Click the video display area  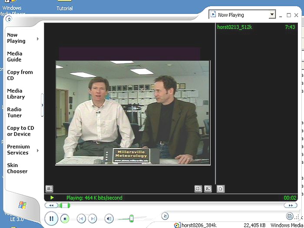(x=133, y=113)
